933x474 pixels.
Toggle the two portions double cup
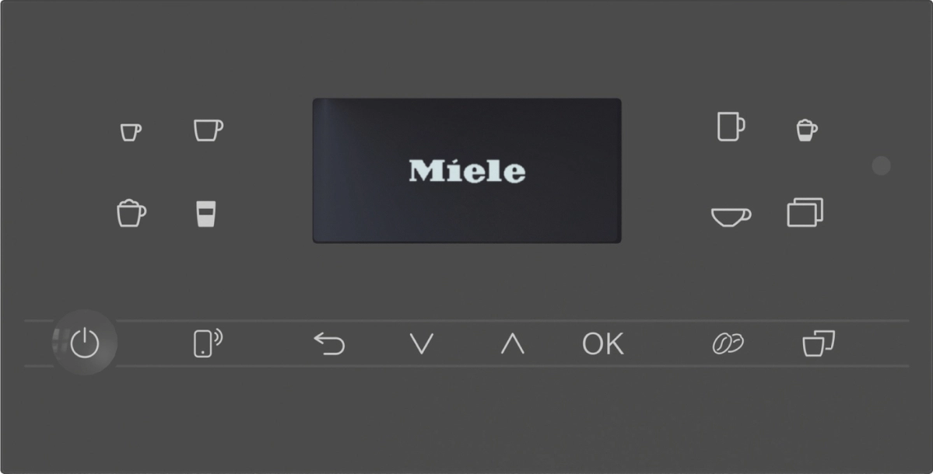click(x=819, y=343)
